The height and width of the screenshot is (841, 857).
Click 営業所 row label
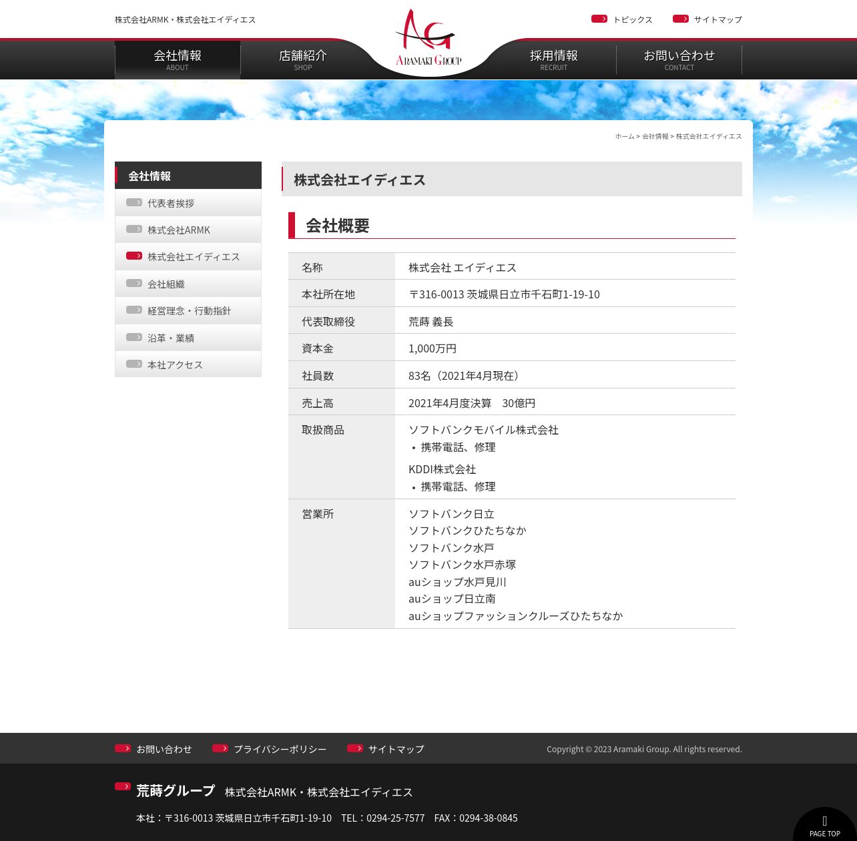(x=318, y=513)
